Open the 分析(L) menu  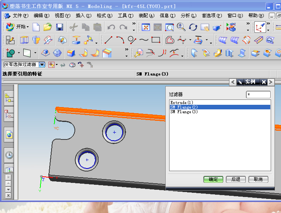tap(189, 16)
